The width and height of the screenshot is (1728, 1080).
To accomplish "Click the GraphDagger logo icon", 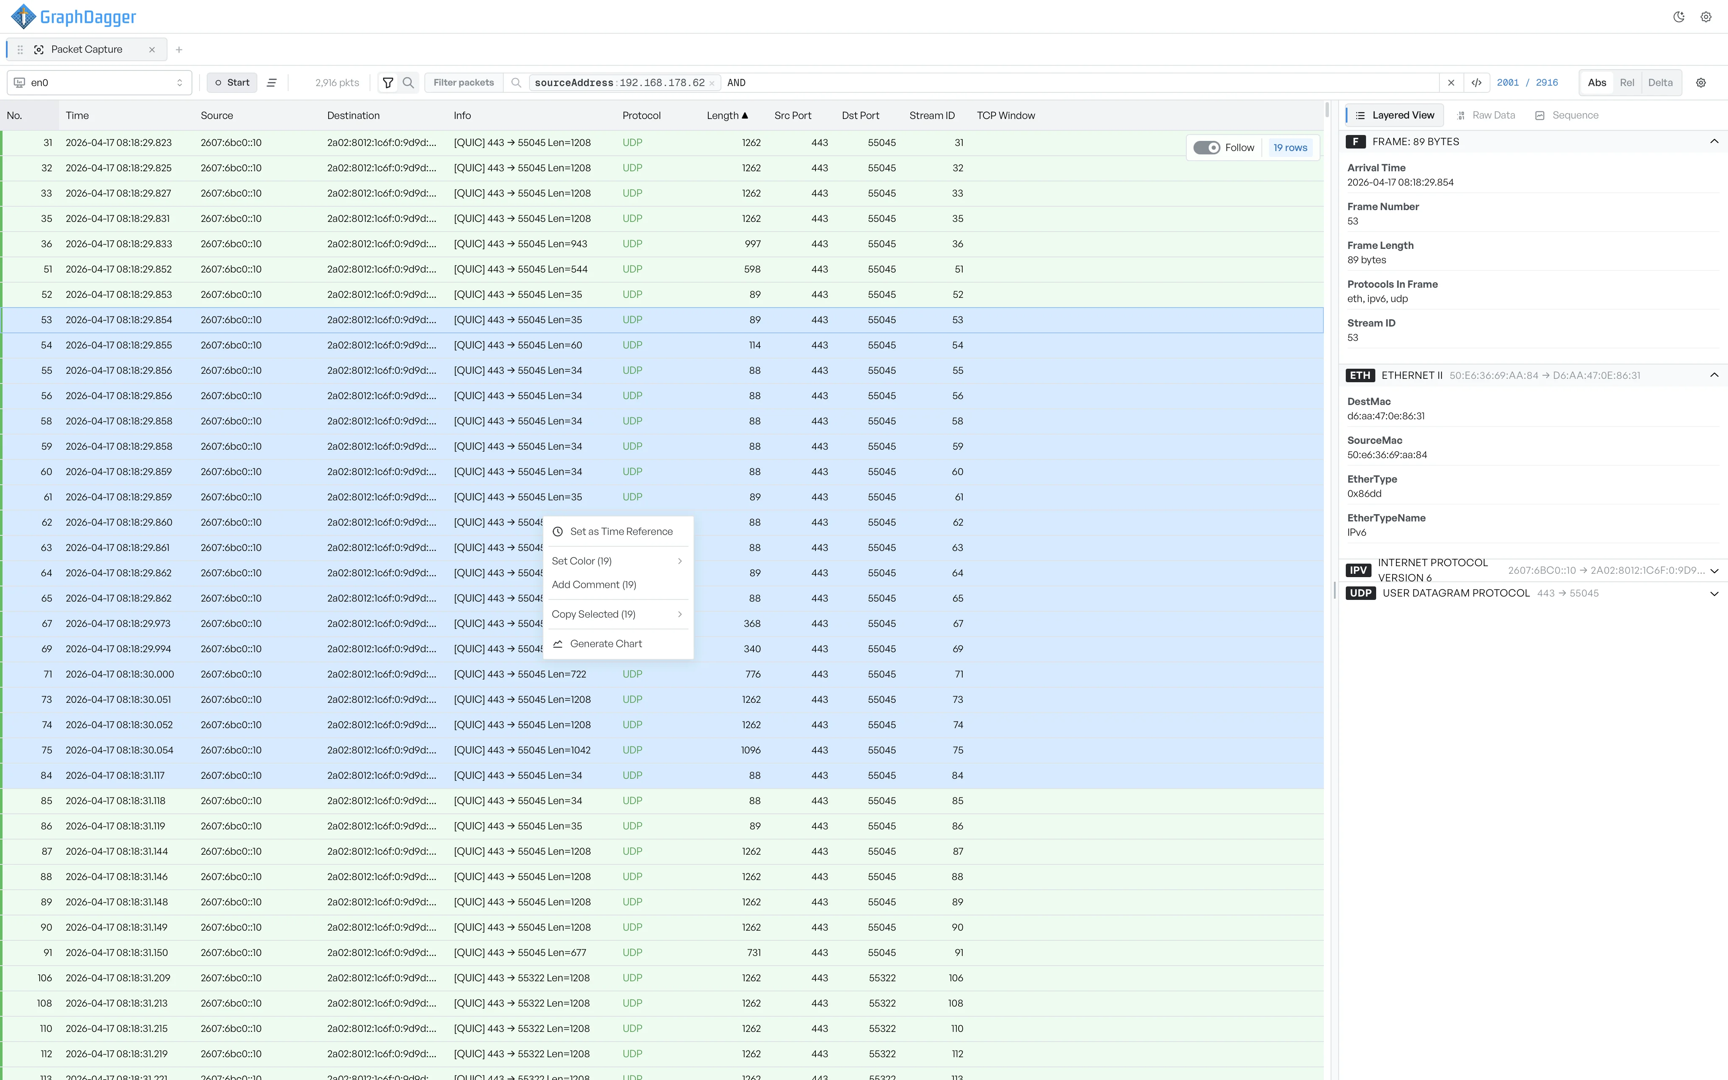I will pos(24,16).
